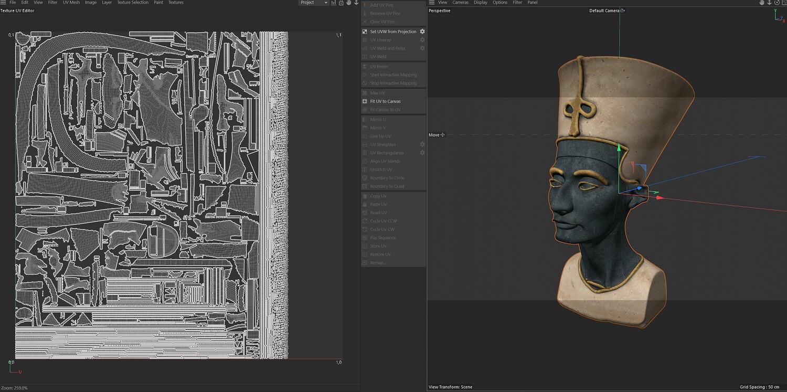The height and width of the screenshot is (392, 787).
Task: Open the viewport hamburger menu
Action: pyautogui.click(x=432, y=3)
